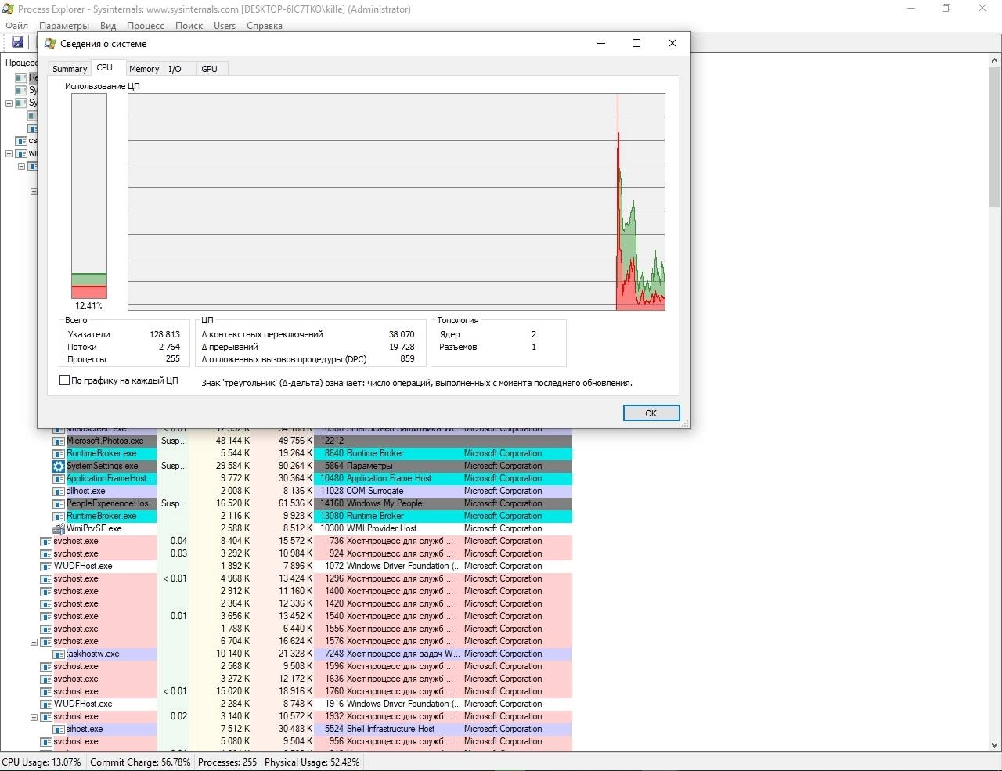Click icon of RuntimeBroker.exe PID 13080
Viewport: 1002px width, 771px height.
pos(59,516)
